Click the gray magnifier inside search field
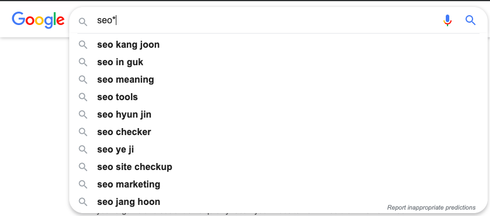Viewport: 490px width, 216px height. tap(83, 22)
